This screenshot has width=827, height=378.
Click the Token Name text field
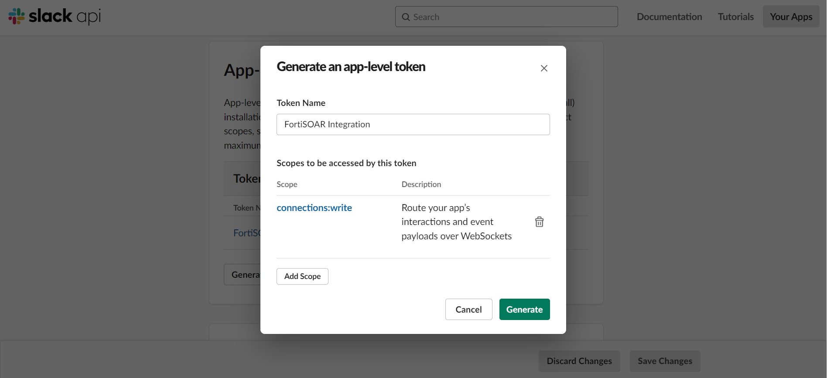pyautogui.click(x=413, y=125)
